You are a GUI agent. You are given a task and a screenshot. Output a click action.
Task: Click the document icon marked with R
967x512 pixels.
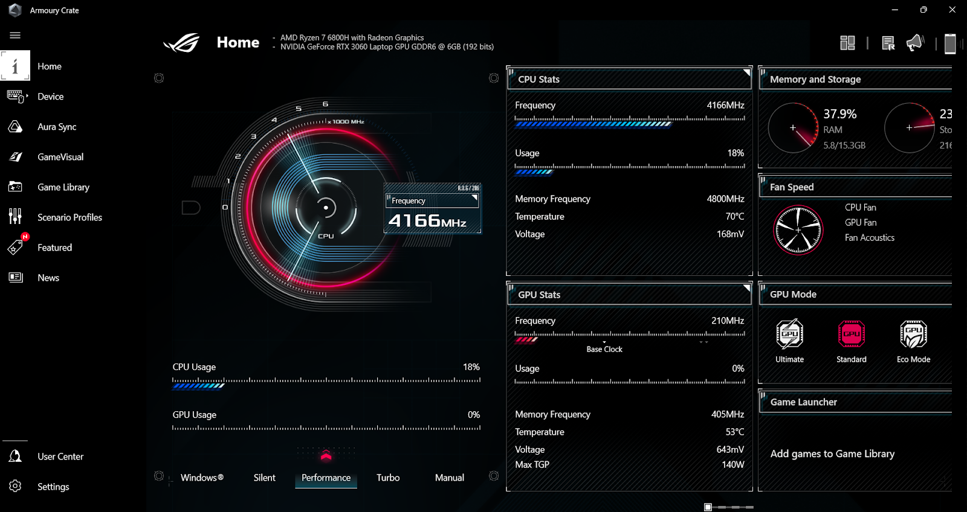click(x=888, y=43)
